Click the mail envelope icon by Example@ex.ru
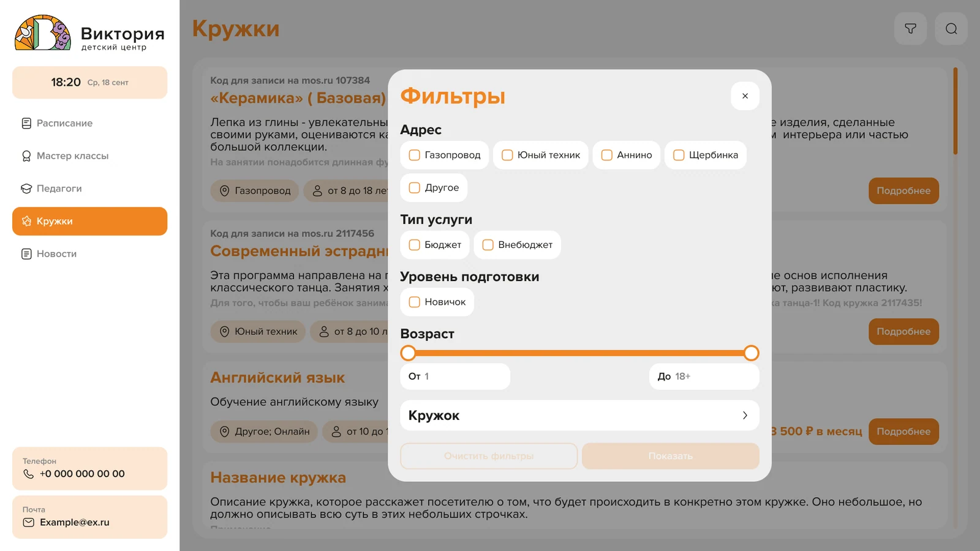980x551 pixels. tap(28, 522)
